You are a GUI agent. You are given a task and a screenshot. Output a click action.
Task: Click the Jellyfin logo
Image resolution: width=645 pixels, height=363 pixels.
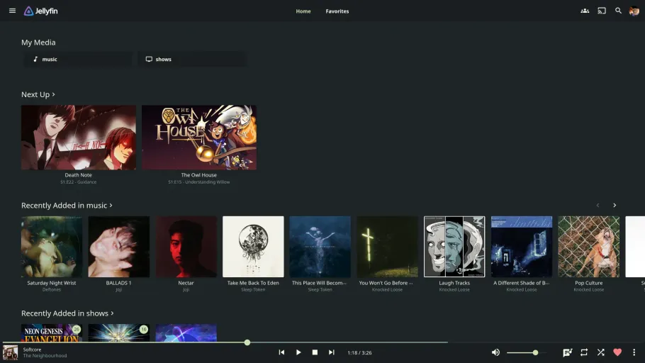[x=40, y=11]
